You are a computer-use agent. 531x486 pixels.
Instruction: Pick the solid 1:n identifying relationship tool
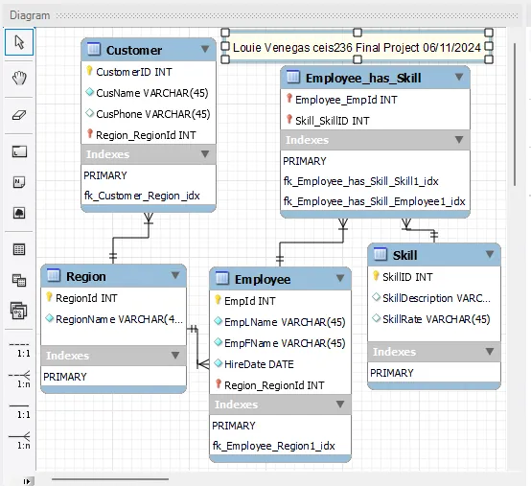(19, 441)
